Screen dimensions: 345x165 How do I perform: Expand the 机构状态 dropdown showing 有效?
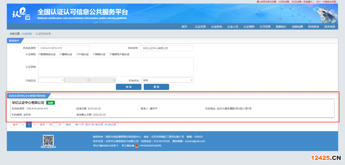(167, 80)
